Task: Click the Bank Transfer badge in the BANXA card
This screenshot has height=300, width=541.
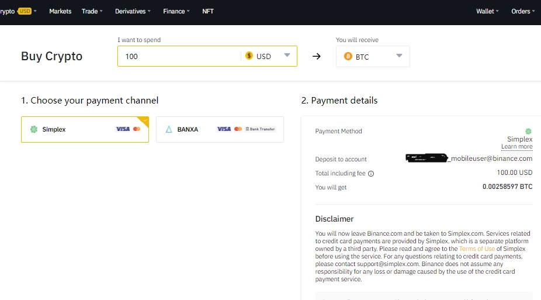Action: click(x=260, y=129)
